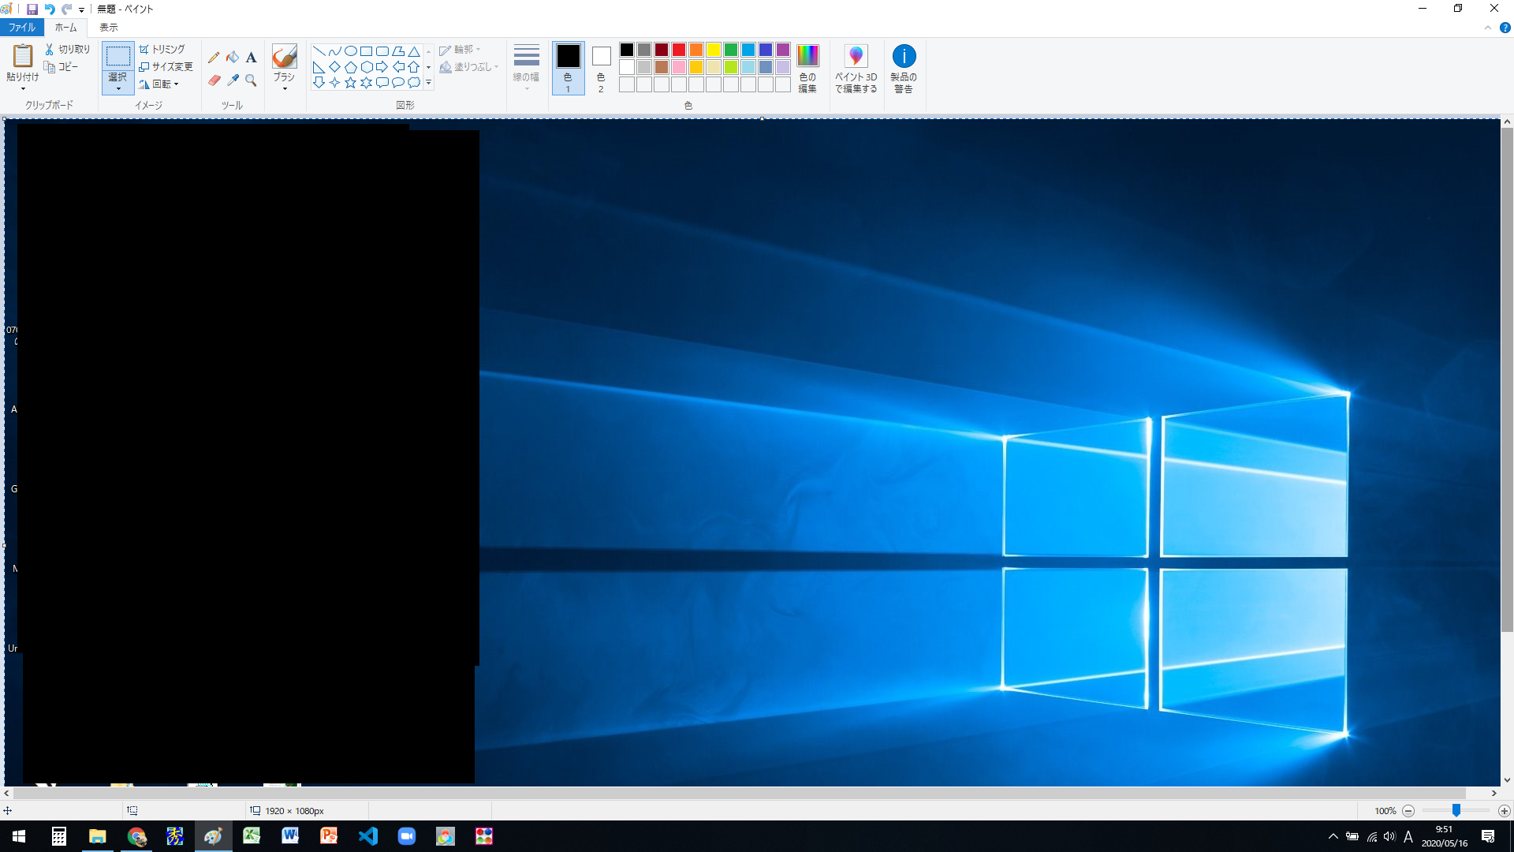Image resolution: width=1514 pixels, height=852 pixels.
Task: Zoom in with the plus button
Action: [x=1505, y=811]
